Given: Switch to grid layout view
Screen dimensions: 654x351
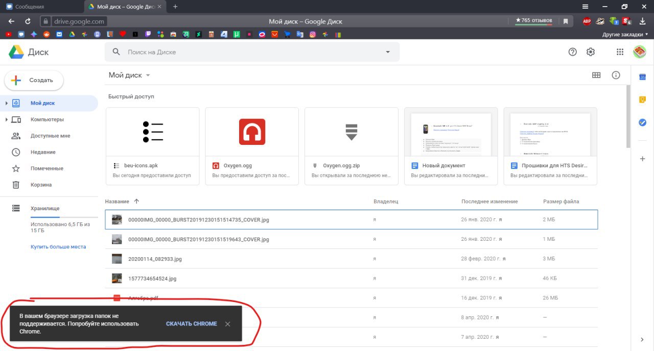Looking at the screenshot, I should coord(596,75).
